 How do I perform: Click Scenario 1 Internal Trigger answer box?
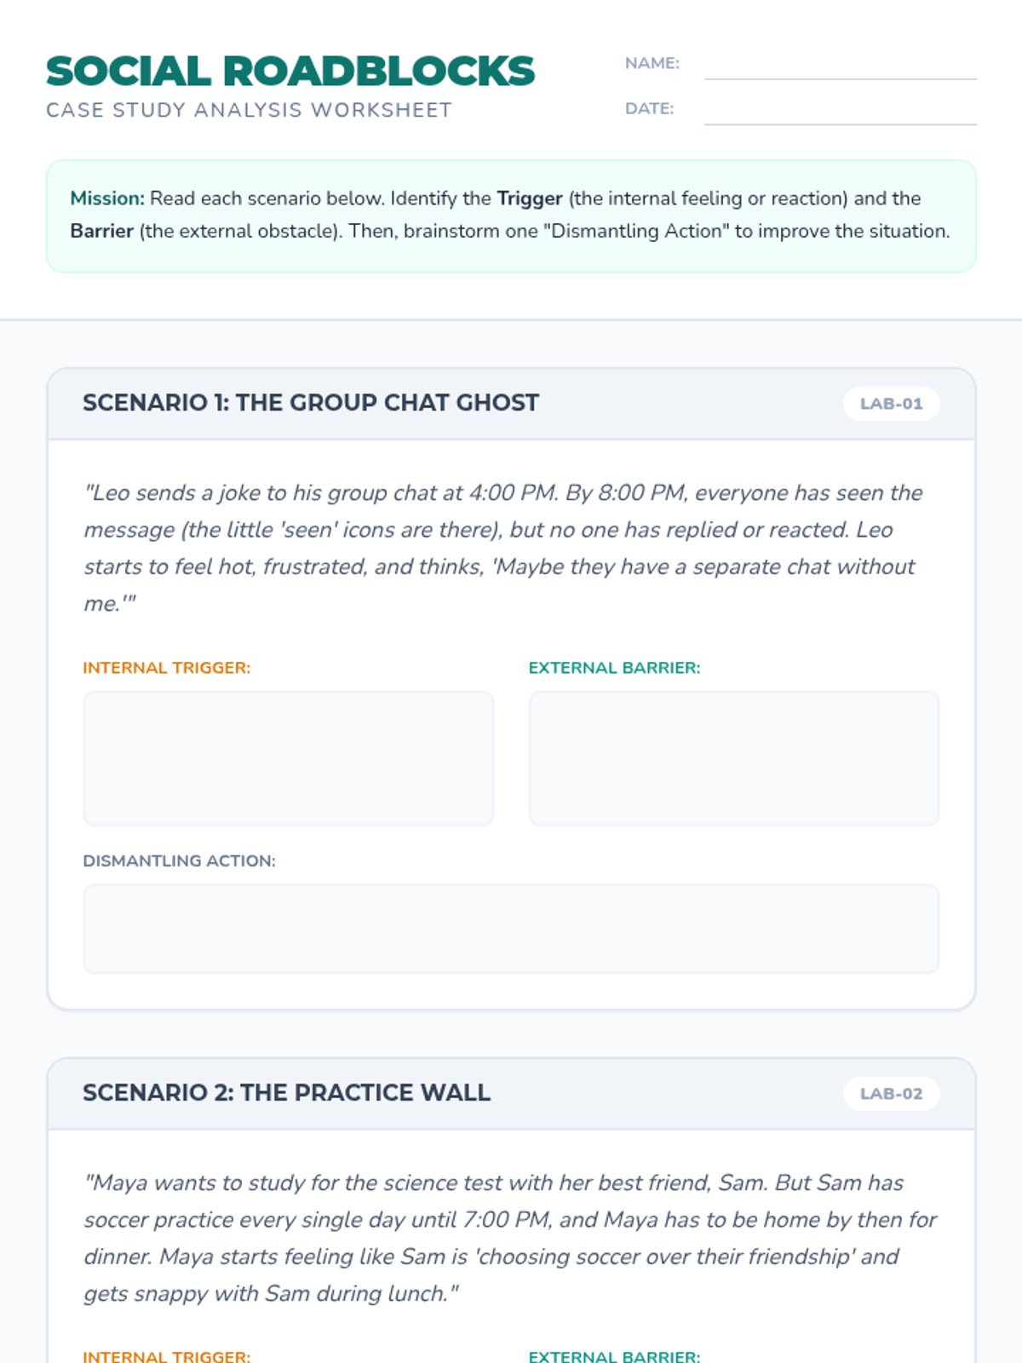point(288,758)
